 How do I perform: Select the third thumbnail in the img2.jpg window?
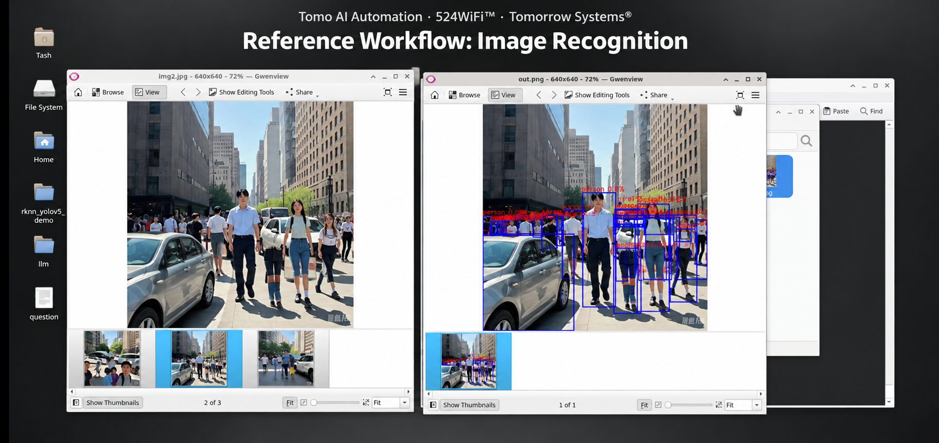286,359
